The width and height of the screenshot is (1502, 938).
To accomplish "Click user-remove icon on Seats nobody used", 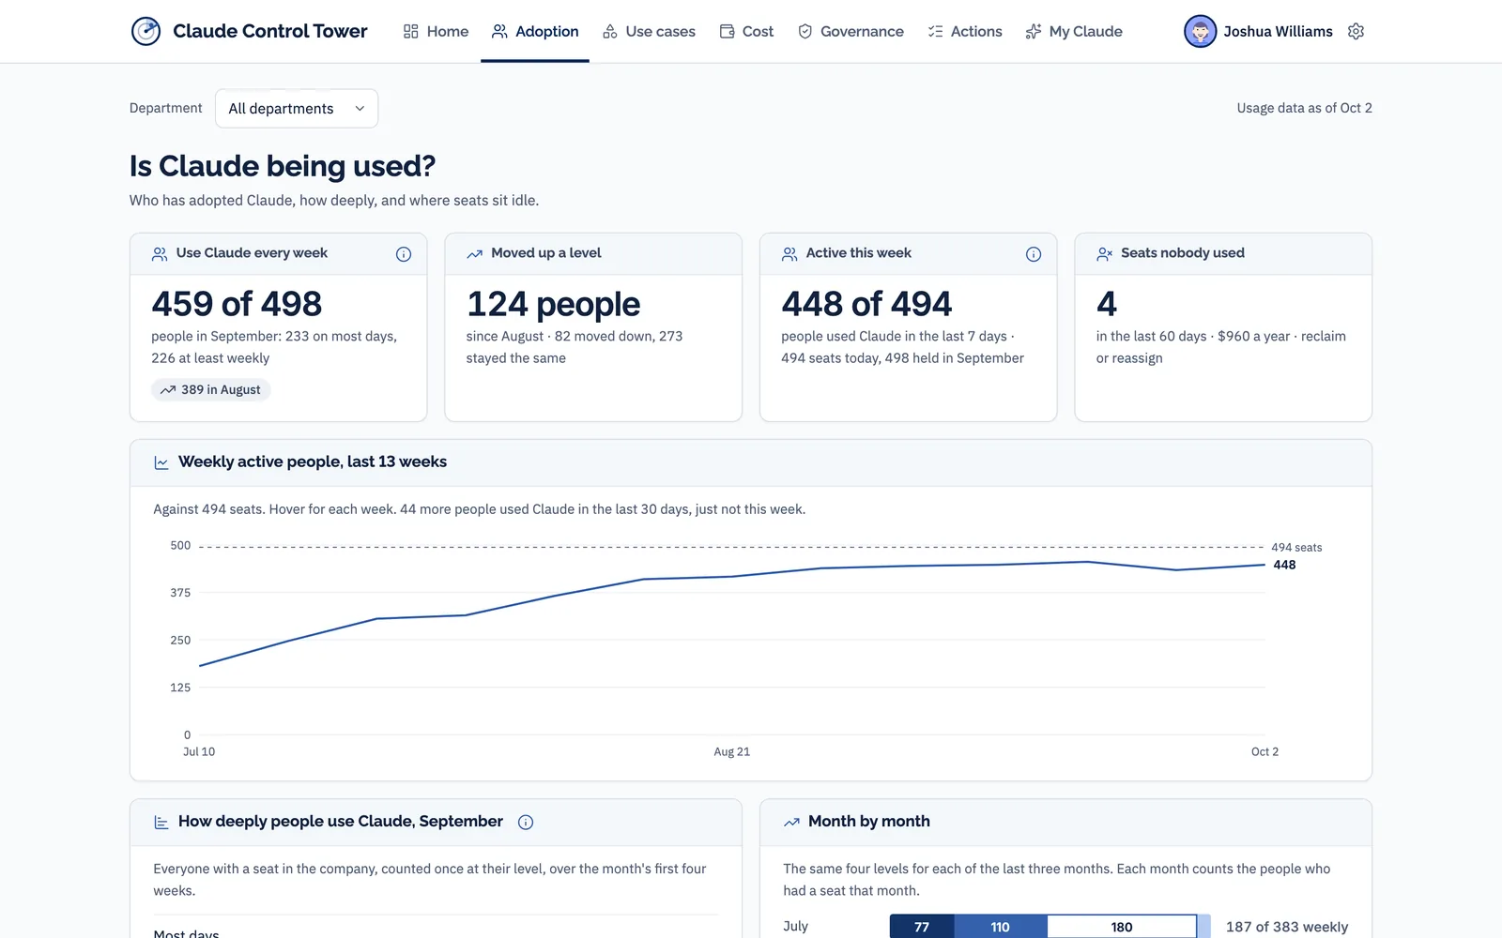I will [x=1105, y=254].
